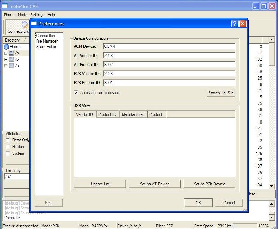This screenshot has width=278, height=229.
Task: Toggle the Hidden attribute checkbox
Action: [x=8, y=147]
